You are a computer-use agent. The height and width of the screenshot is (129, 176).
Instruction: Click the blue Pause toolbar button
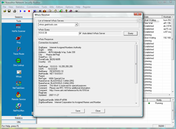point(25,11)
